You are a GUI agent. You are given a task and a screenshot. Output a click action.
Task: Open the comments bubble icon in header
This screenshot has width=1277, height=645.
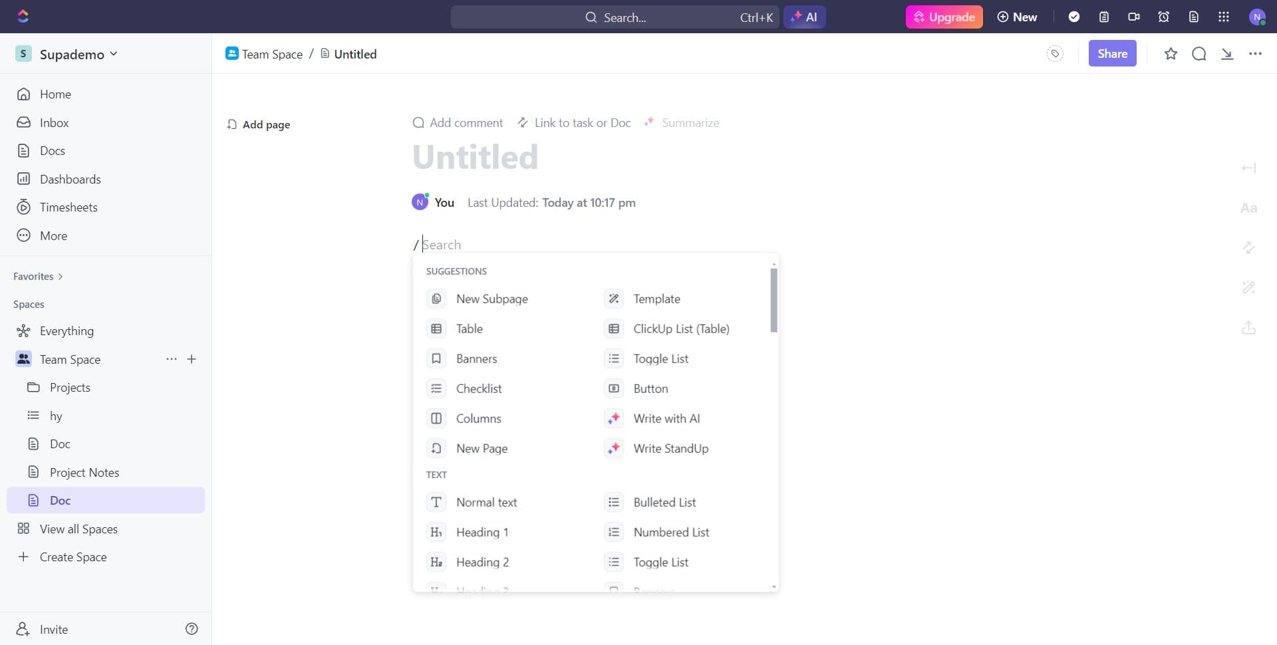tap(1199, 54)
